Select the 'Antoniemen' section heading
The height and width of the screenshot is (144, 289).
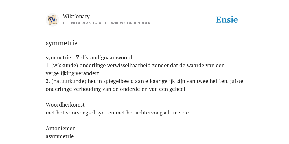(61, 128)
